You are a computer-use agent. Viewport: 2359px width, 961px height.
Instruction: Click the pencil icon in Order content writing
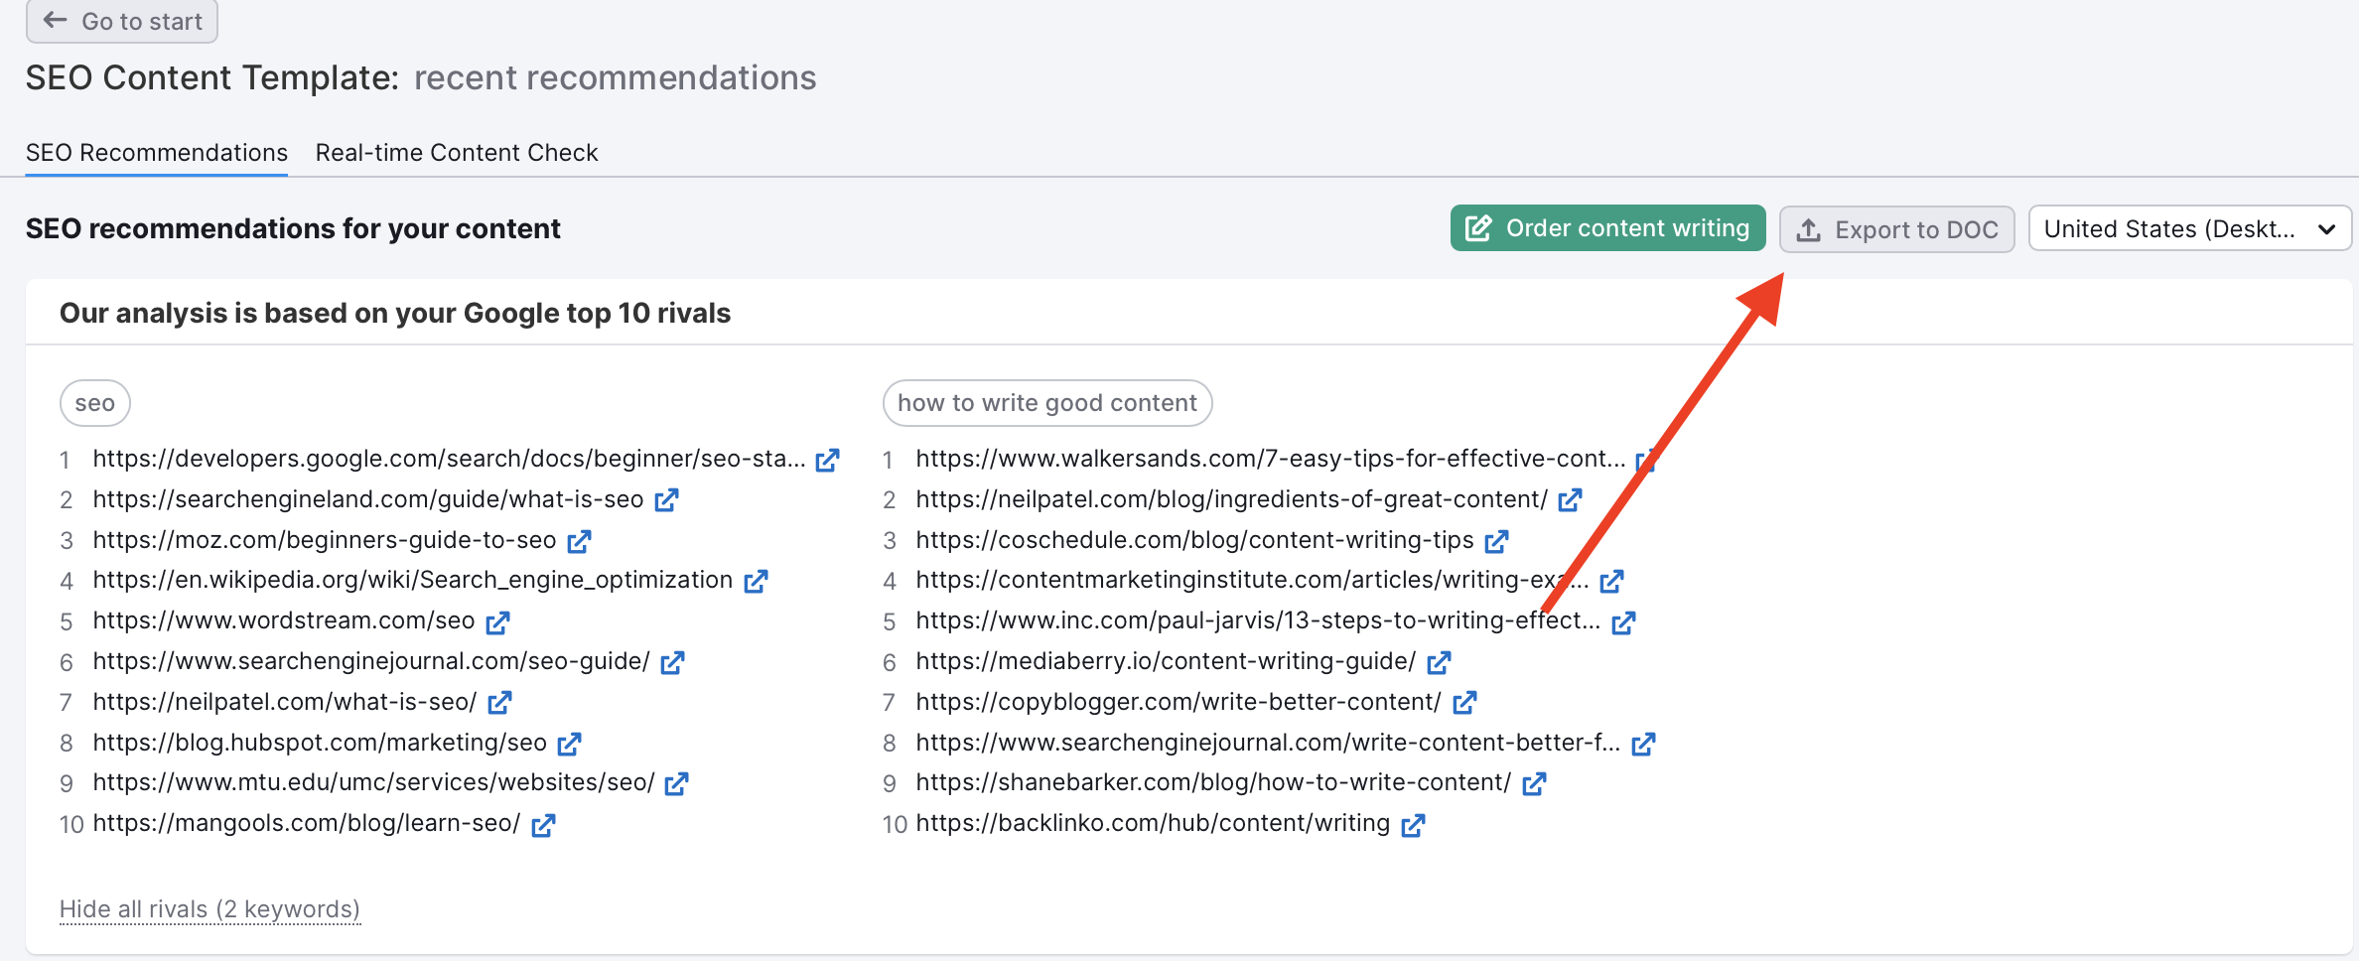1478,228
